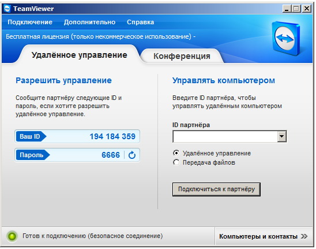This screenshot has width=316, height=249.
Task: Click the large TeamViewer logo
Action: tap(285, 38)
